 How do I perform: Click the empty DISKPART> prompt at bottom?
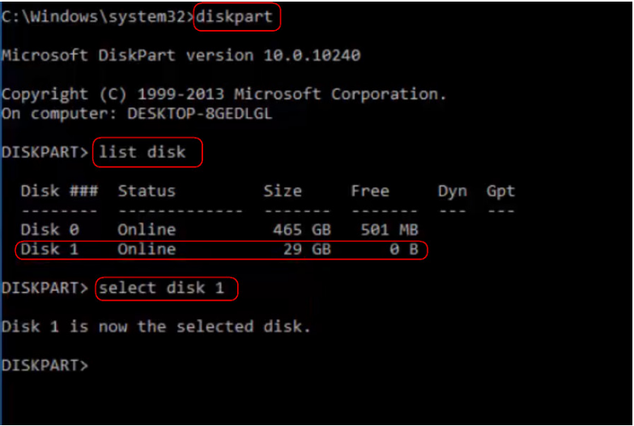coord(45,366)
